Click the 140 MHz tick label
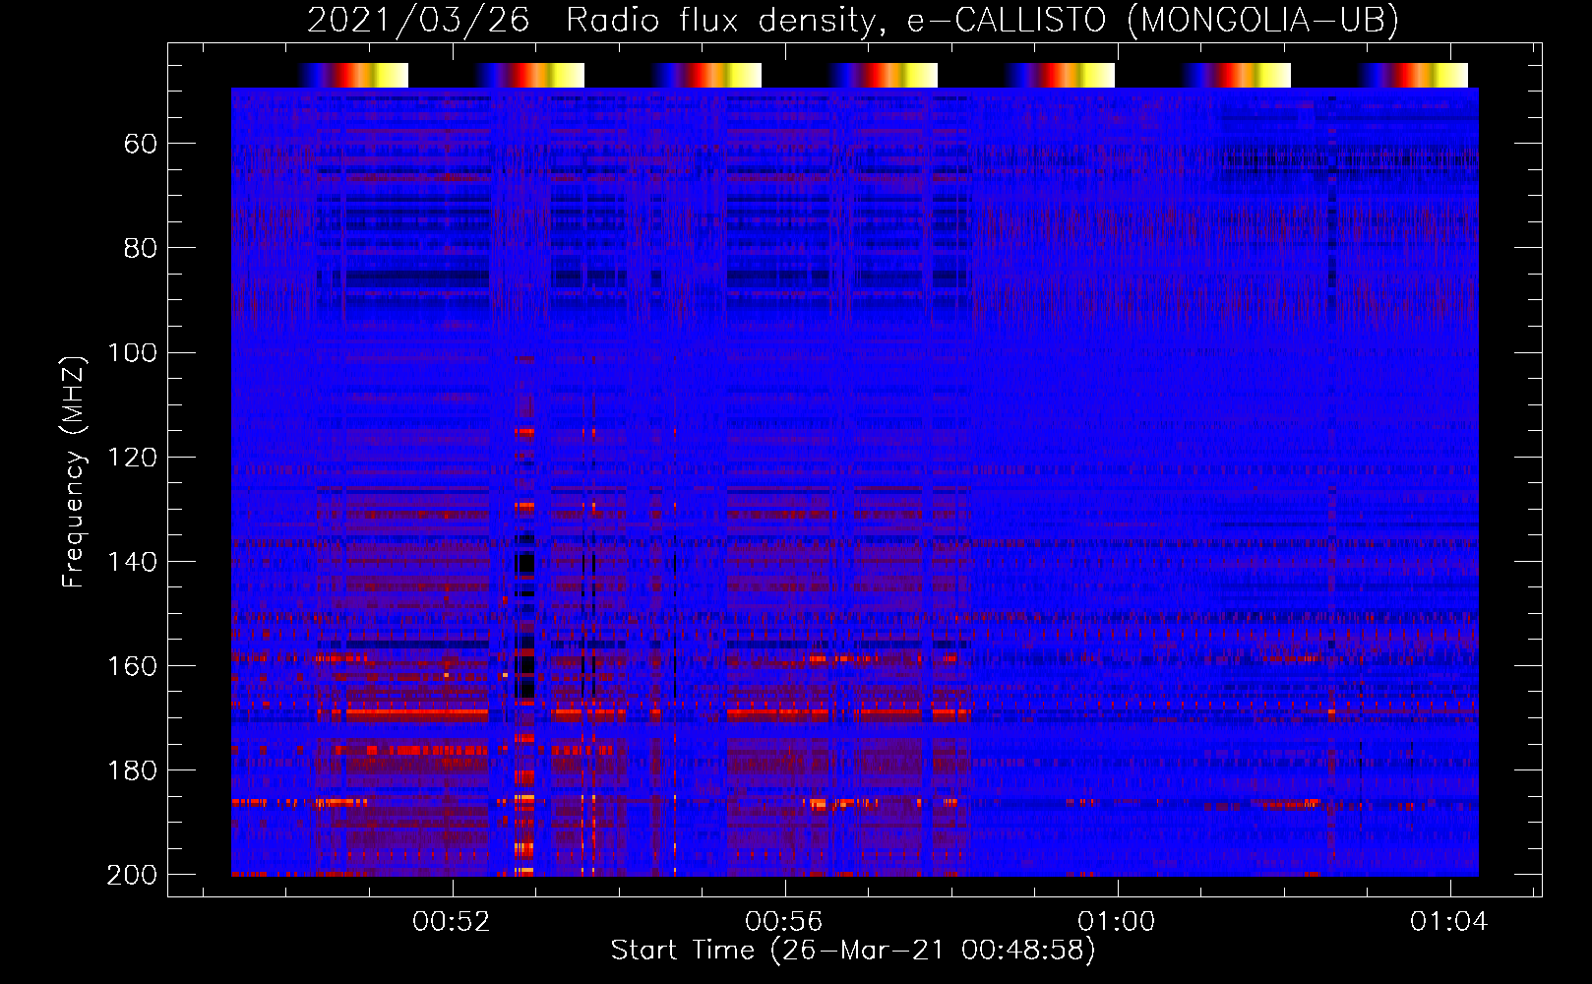This screenshot has height=984, width=1592. pos(132,562)
